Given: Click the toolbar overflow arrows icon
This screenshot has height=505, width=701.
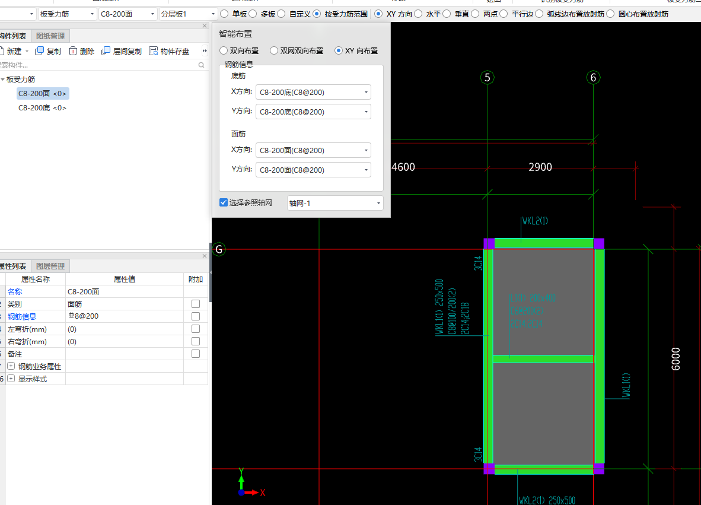Looking at the screenshot, I should (x=205, y=51).
